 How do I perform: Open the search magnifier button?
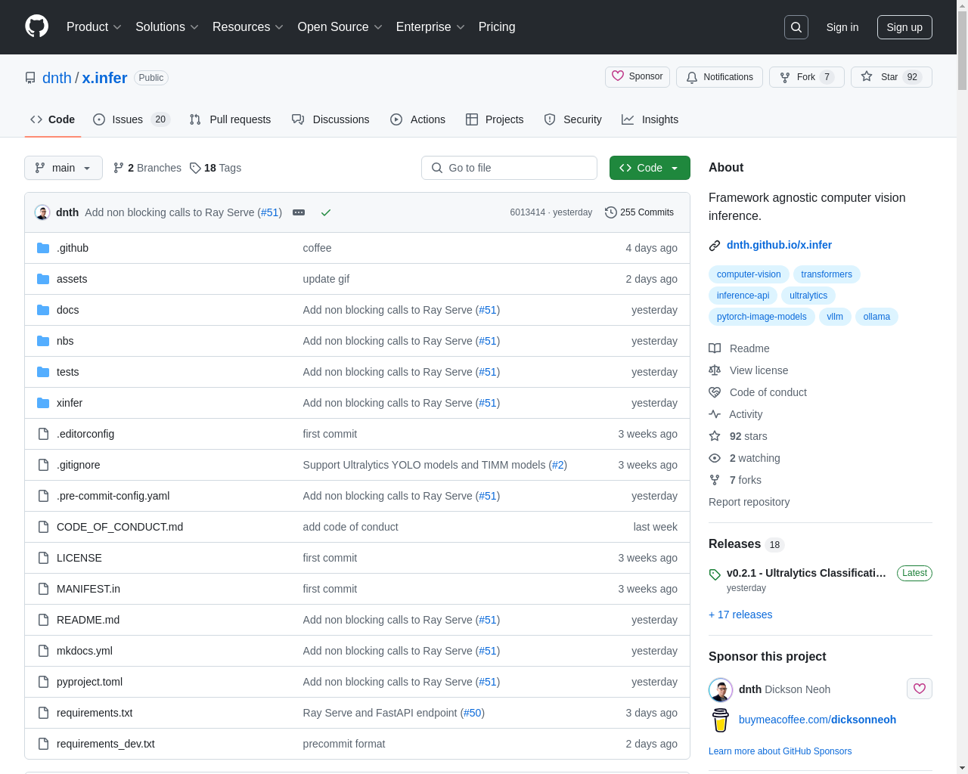click(x=796, y=27)
